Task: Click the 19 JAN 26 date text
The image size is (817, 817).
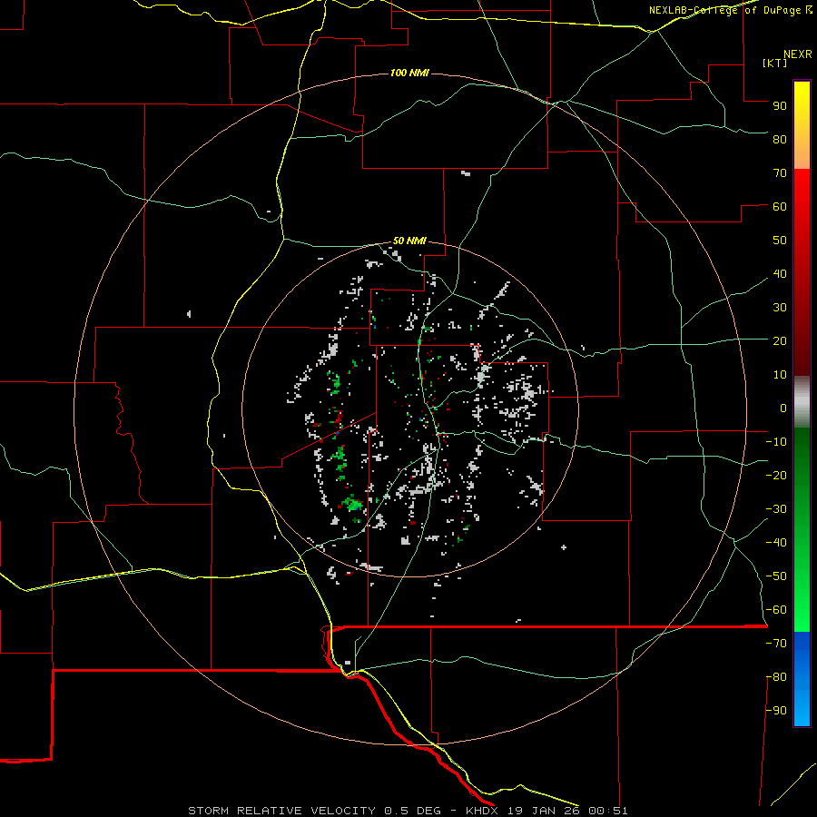Action: (544, 811)
